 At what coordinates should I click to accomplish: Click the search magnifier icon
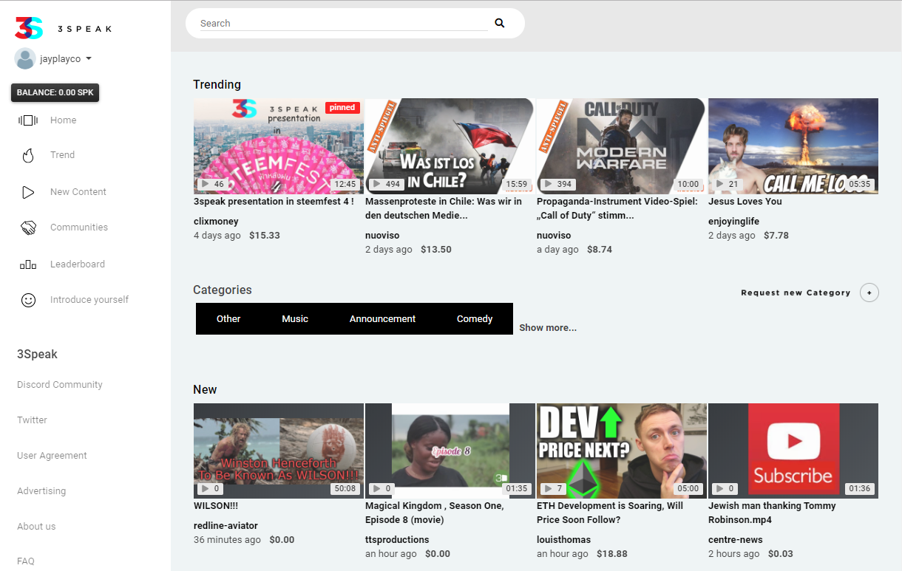coord(500,23)
